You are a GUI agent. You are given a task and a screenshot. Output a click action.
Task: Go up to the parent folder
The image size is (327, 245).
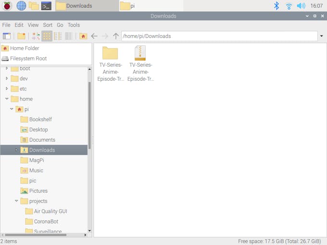(x=116, y=36)
